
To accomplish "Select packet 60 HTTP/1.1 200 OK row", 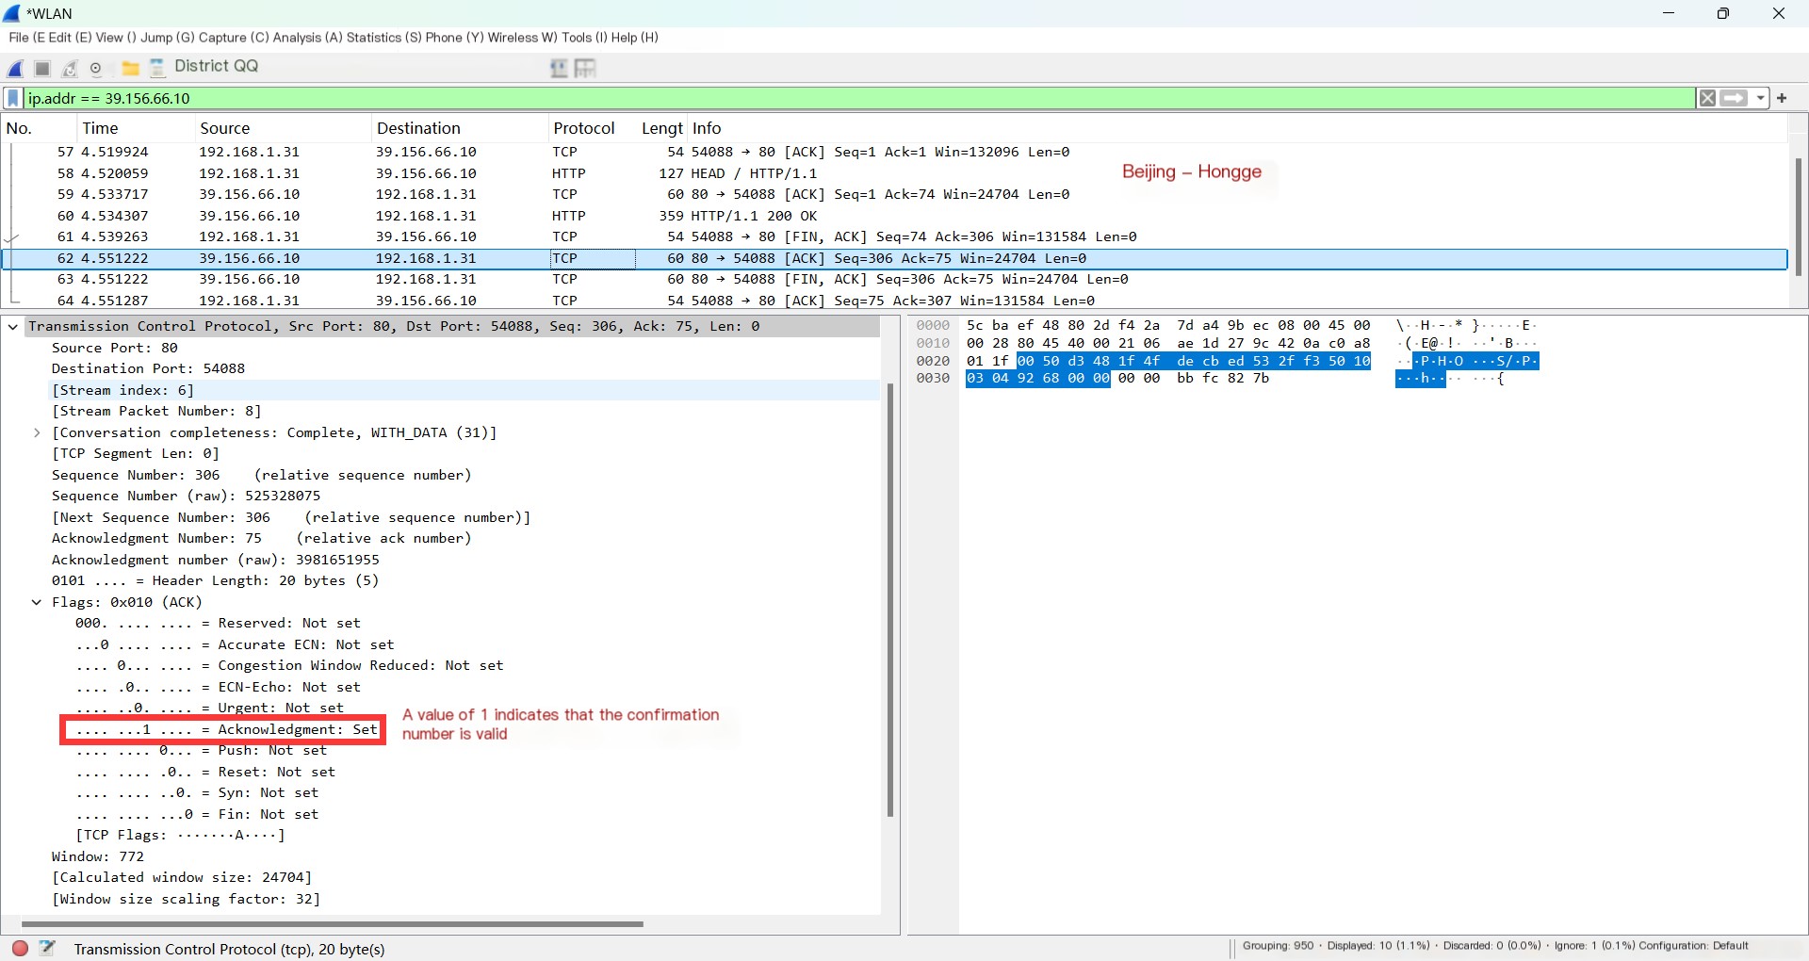I will [895, 216].
